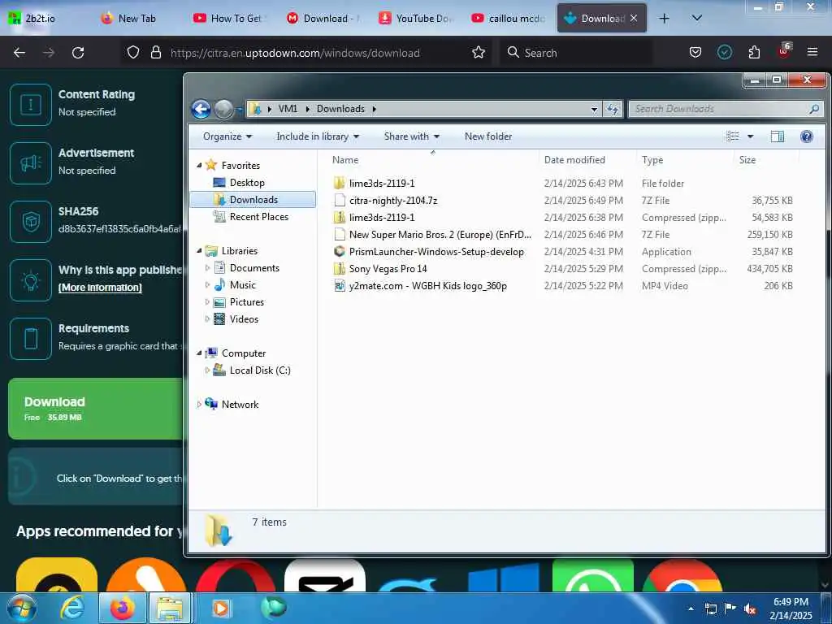Click the Explorer back navigation arrow
The image size is (832, 624).
[201, 109]
